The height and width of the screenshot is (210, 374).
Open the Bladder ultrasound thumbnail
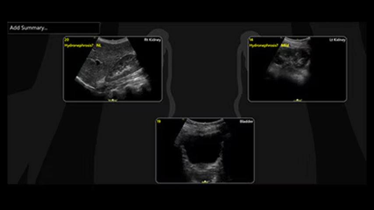[205, 151]
